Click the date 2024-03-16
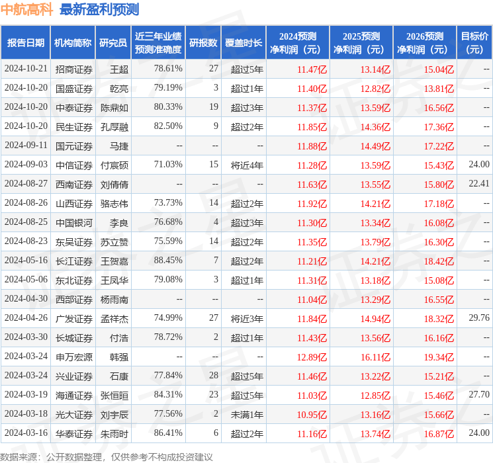 click(26, 433)
